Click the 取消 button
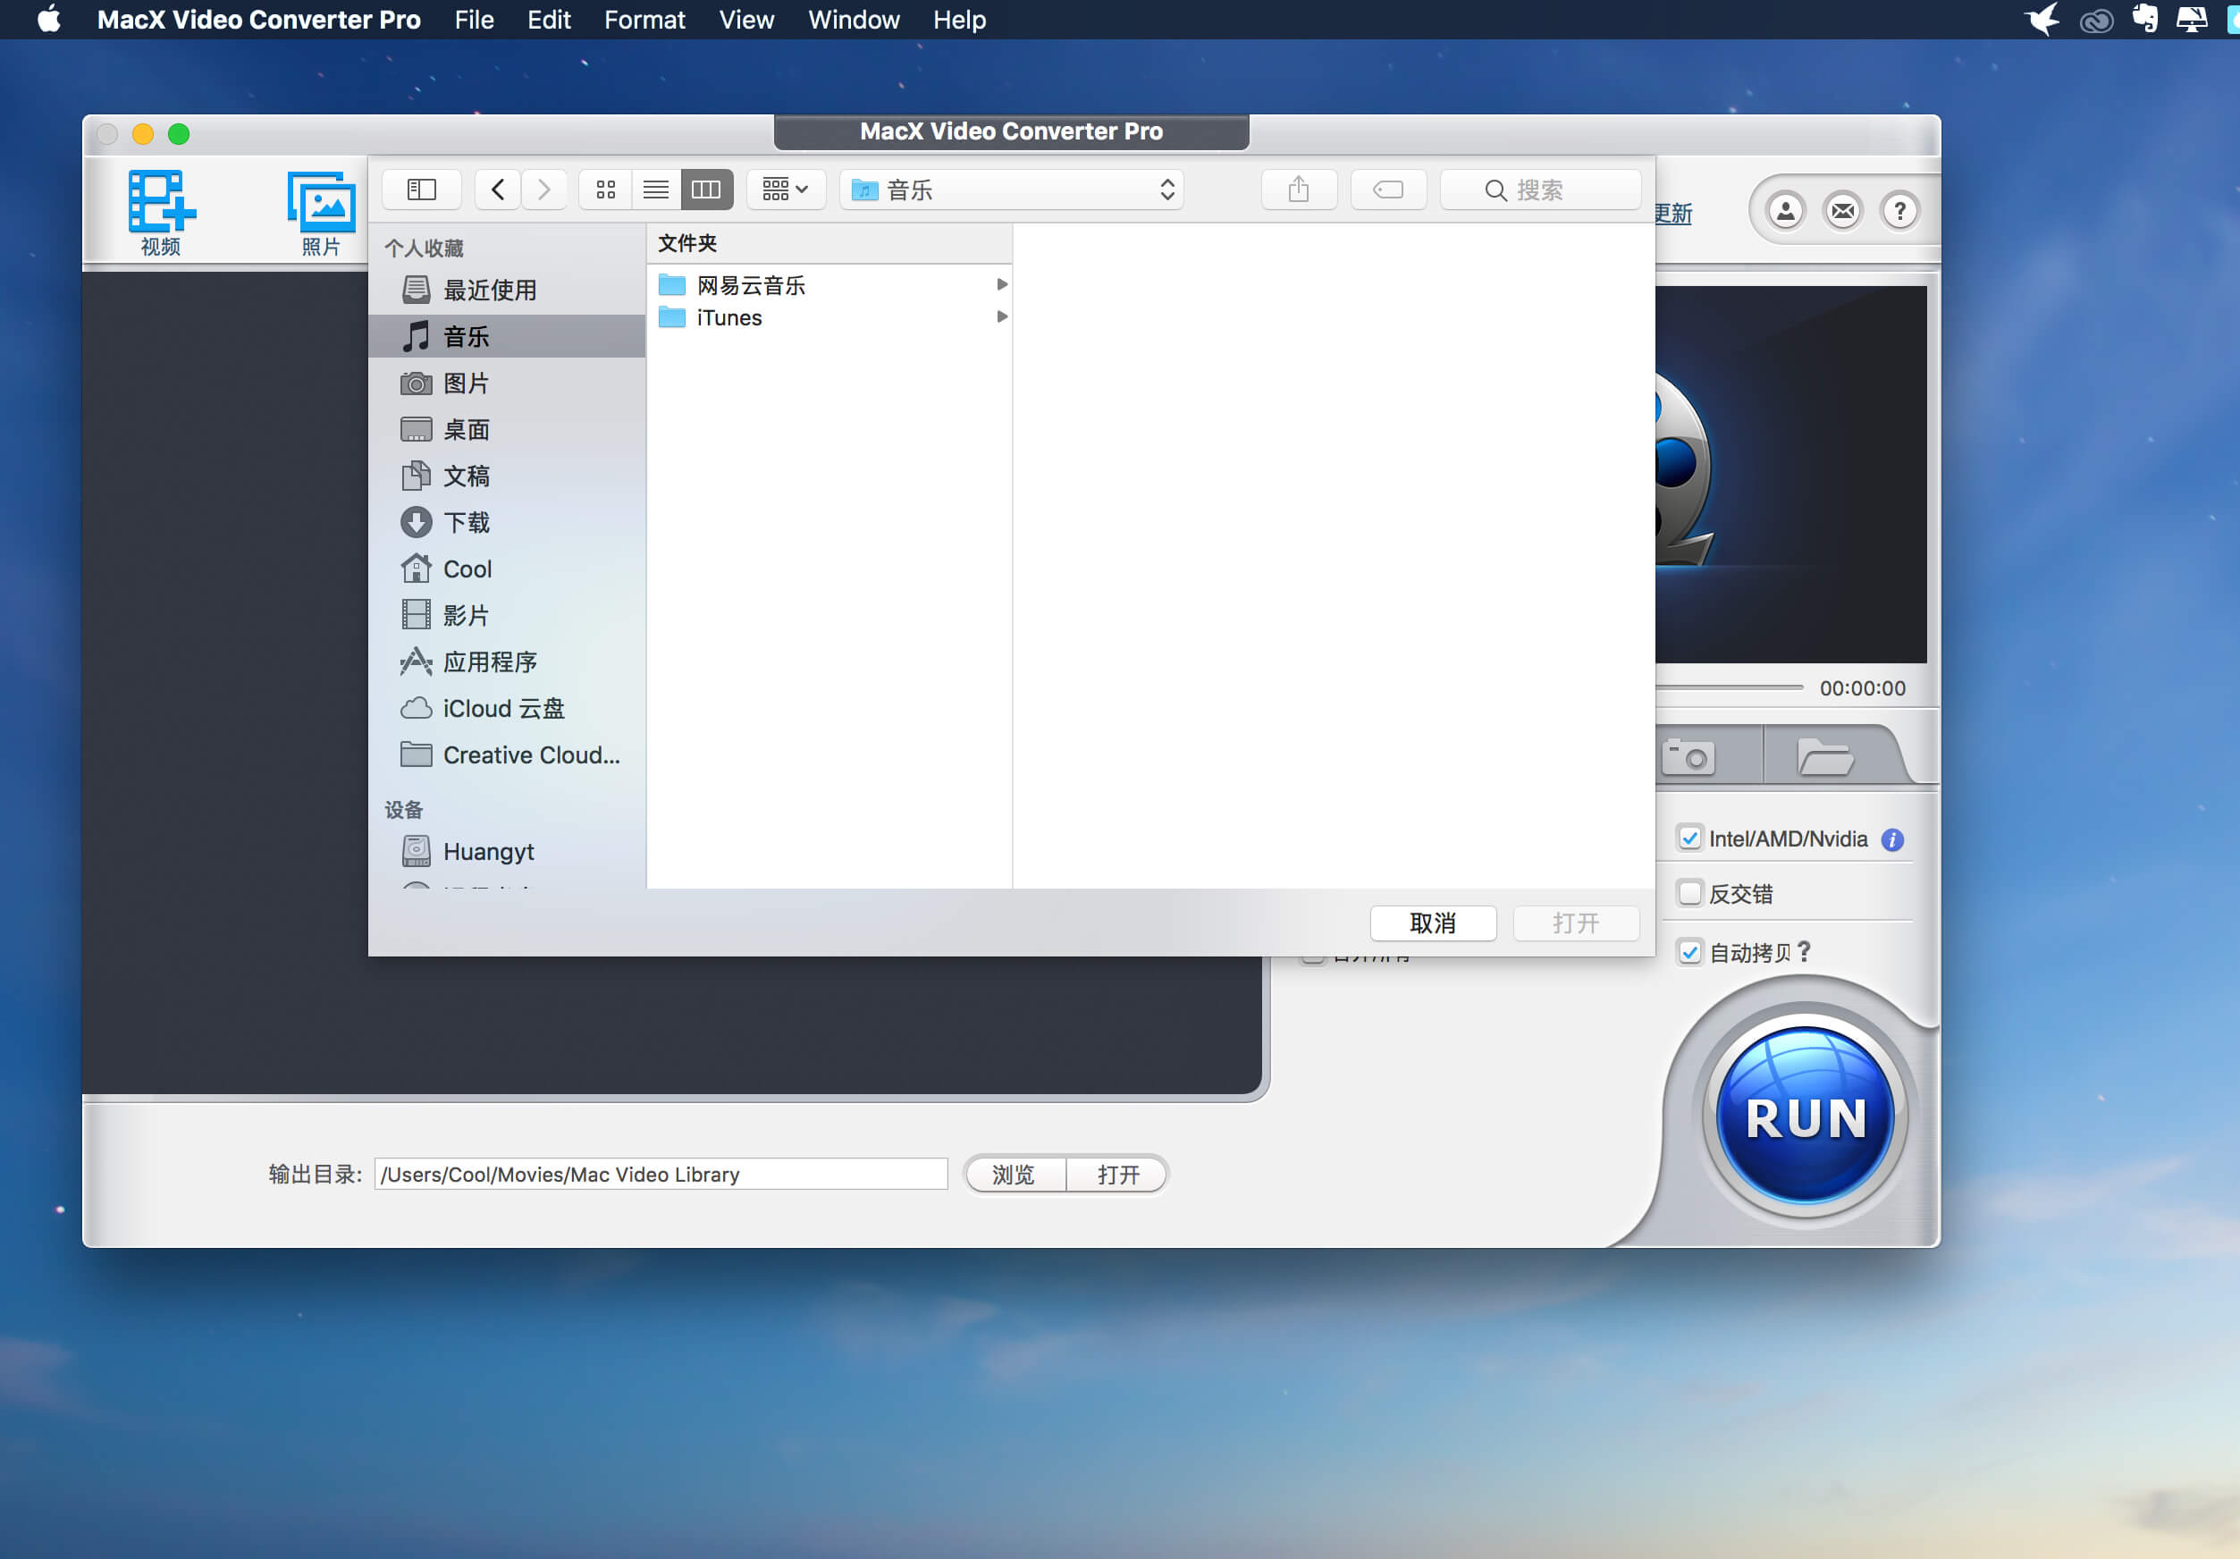The height and width of the screenshot is (1559, 2240). coord(1433,923)
